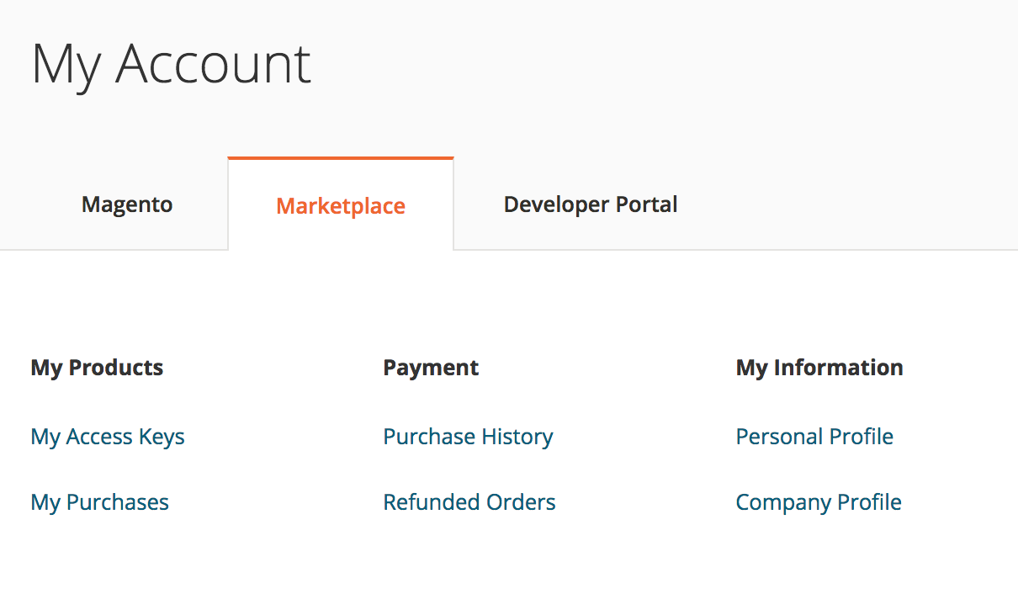1018x594 pixels.
Task: Go to the Magento account section
Action: pyautogui.click(x=126, y=204)
